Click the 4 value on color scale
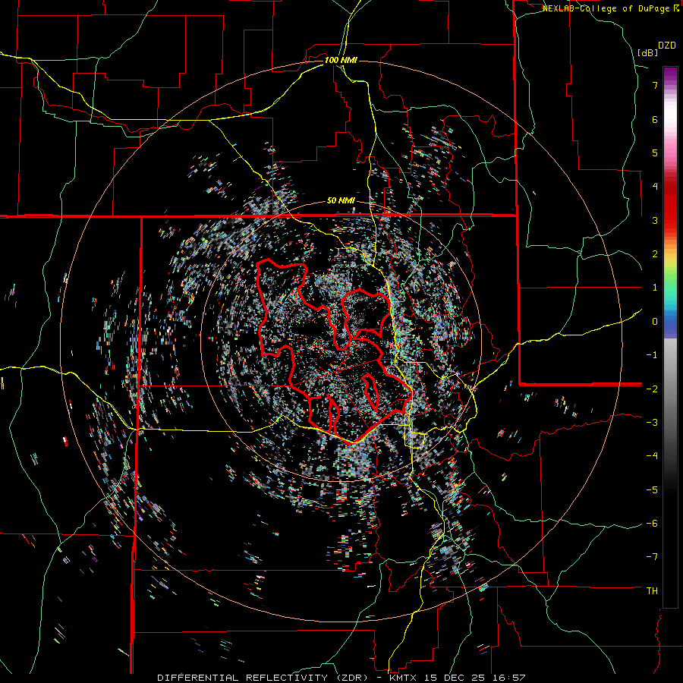The height and width of the screenshot is (683, 683). [x=655, y=187]
